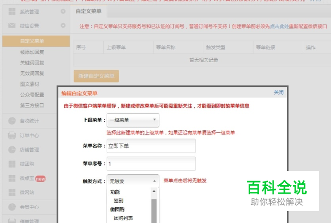Viewport: 331px width, 223px height.
Task: Open 微网站 in the sidebar
Action: tap(27, 192)
